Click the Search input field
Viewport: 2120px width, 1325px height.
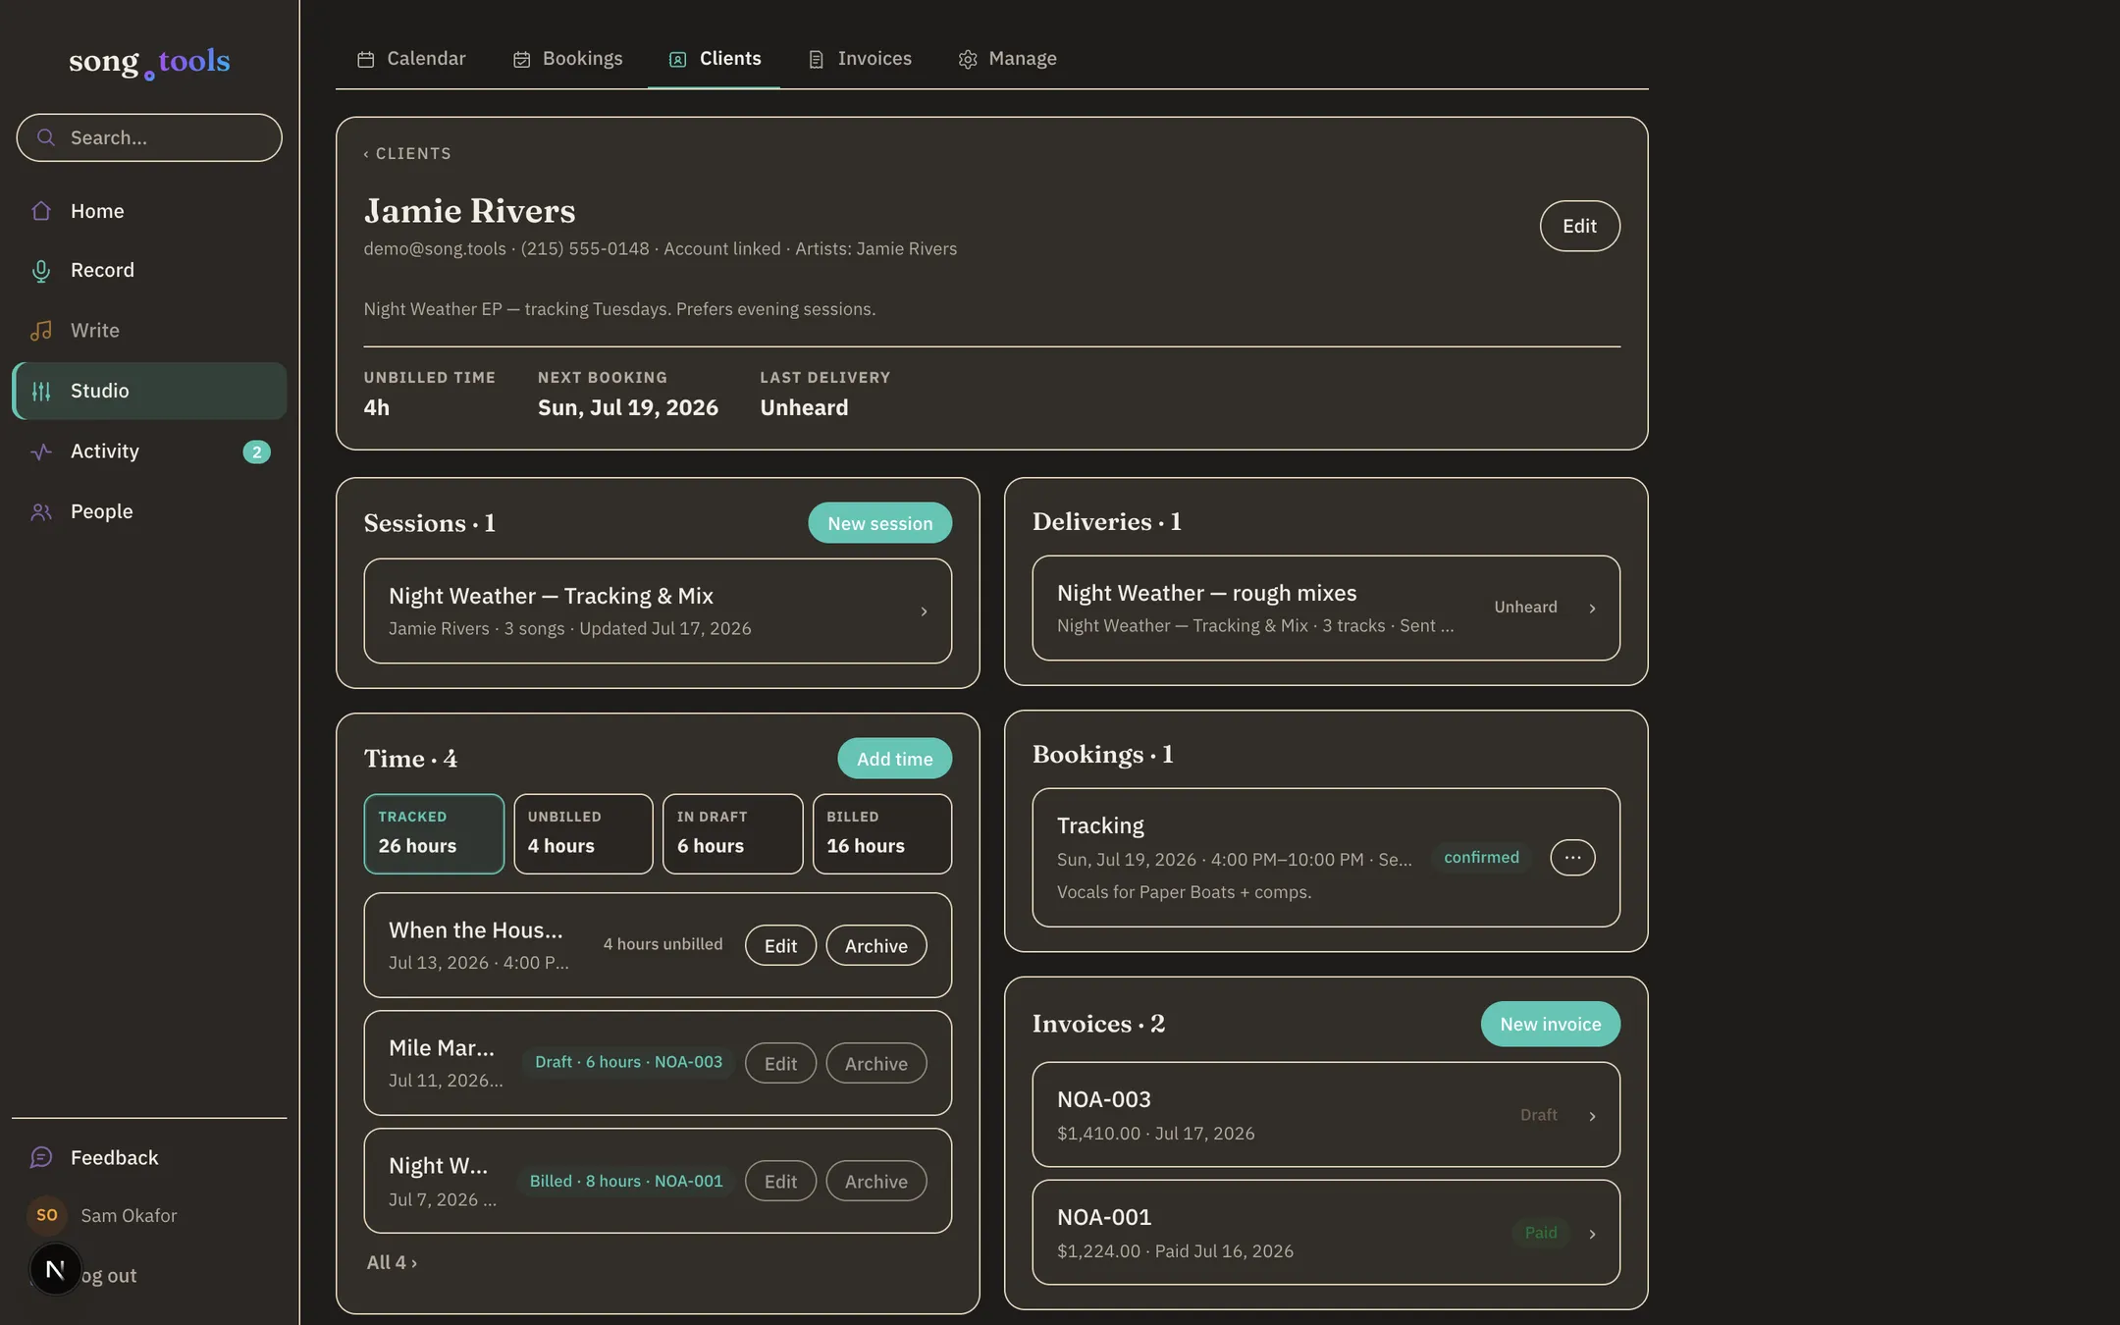149,137
